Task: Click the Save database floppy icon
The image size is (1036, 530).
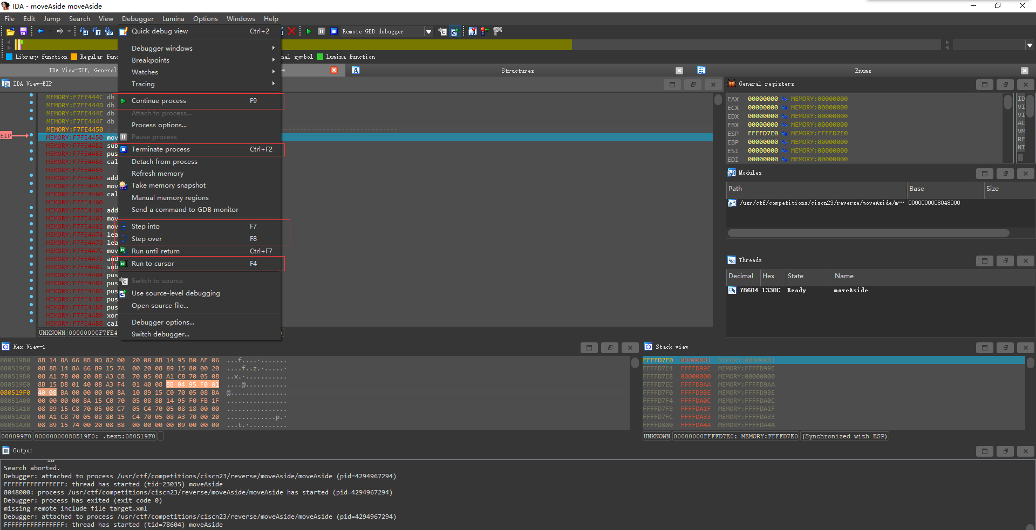Action: [x=23, y=32]
